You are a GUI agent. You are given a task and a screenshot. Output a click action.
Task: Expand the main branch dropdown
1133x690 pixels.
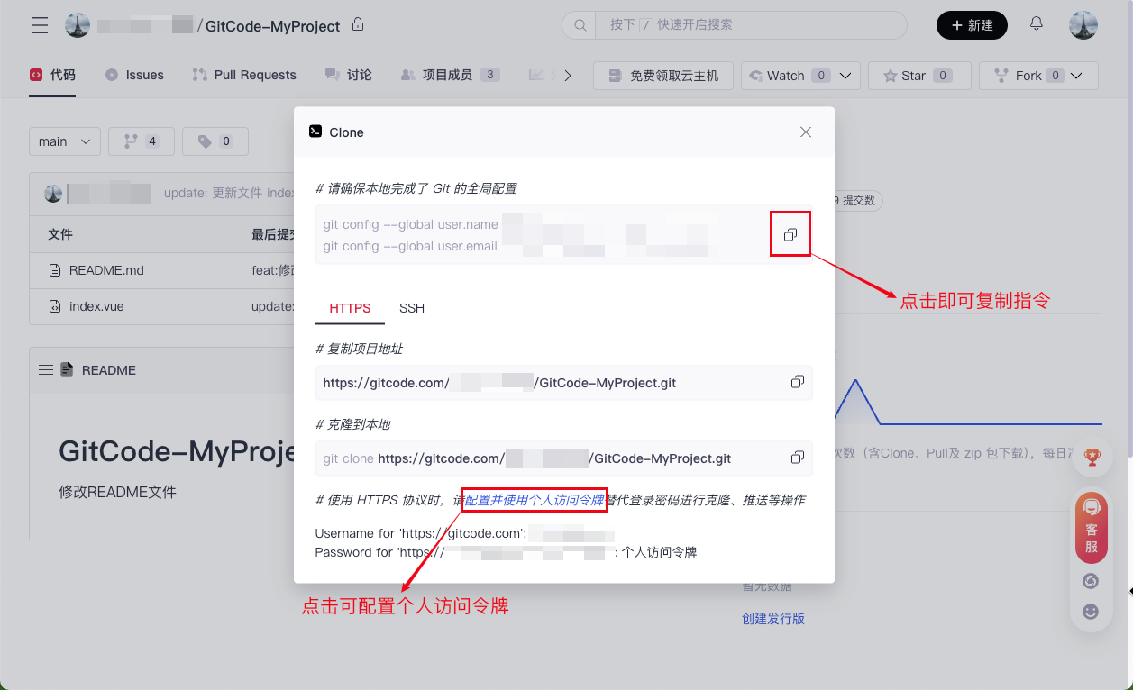point(65,141)
